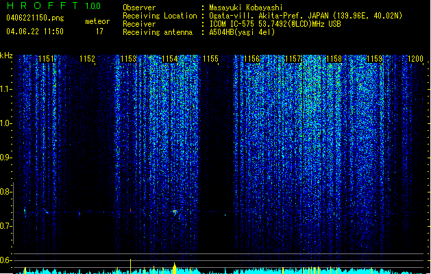Click the 1159 time marker
Image resolution: width=431 pixels, height=274 pixels.
pos(375,58)
